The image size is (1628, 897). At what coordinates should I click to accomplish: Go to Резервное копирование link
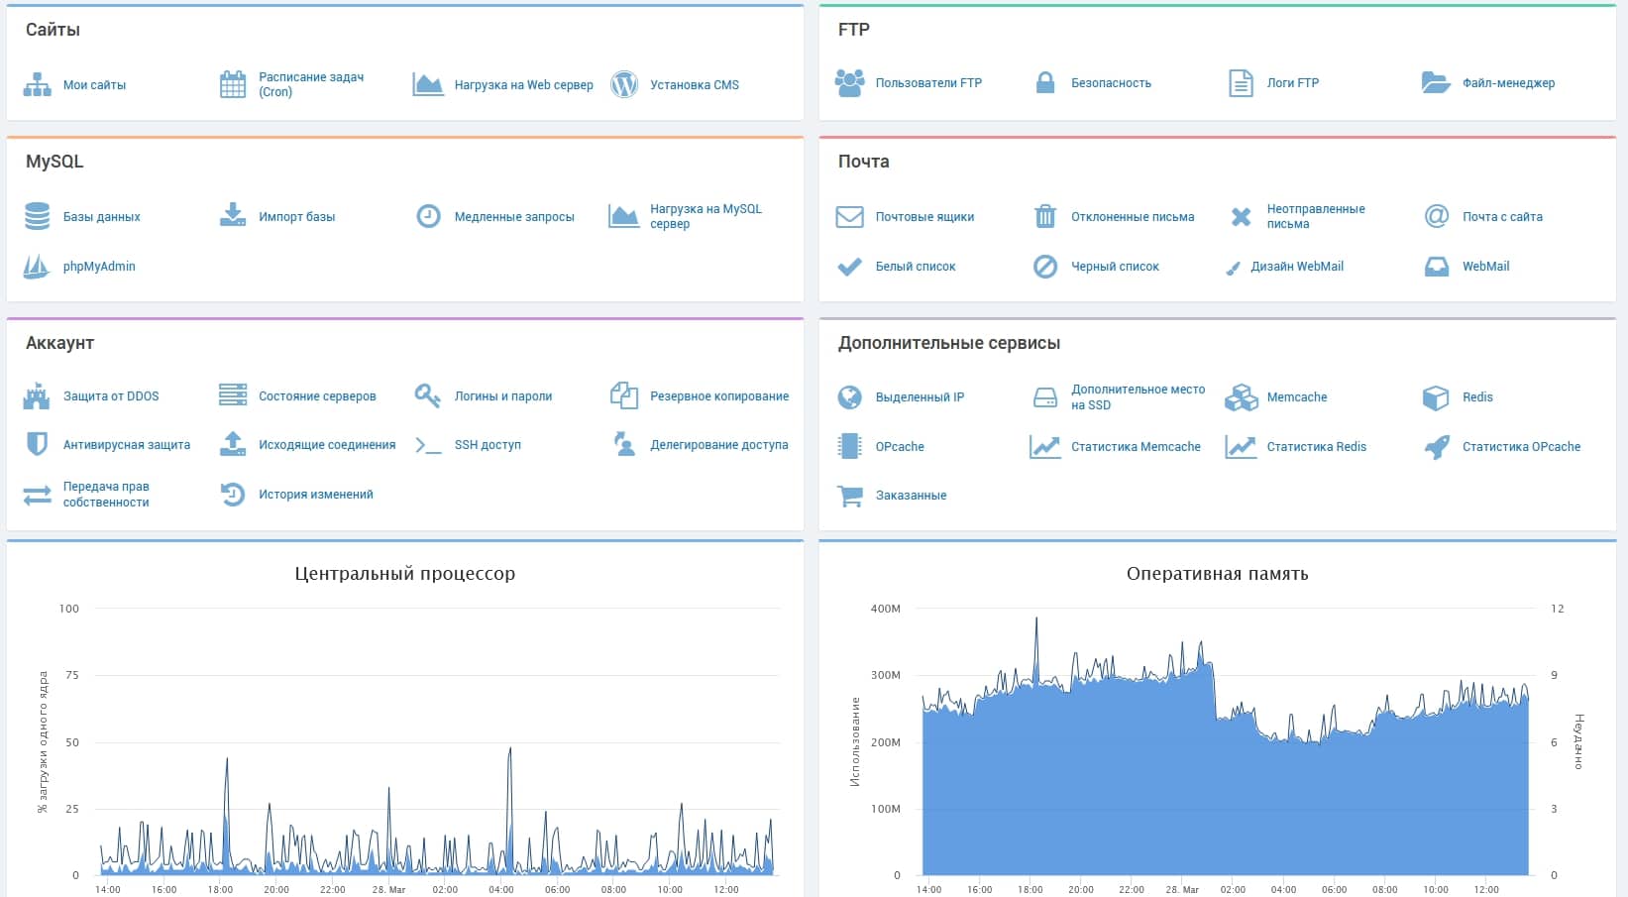coord(719,396)
